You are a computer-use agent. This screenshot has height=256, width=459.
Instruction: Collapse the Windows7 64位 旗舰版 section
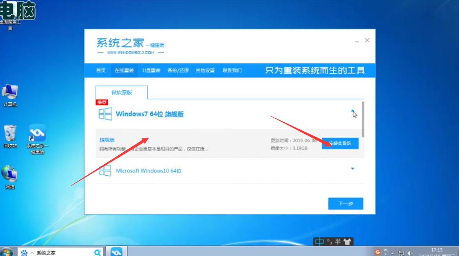(x=352, y=111)
